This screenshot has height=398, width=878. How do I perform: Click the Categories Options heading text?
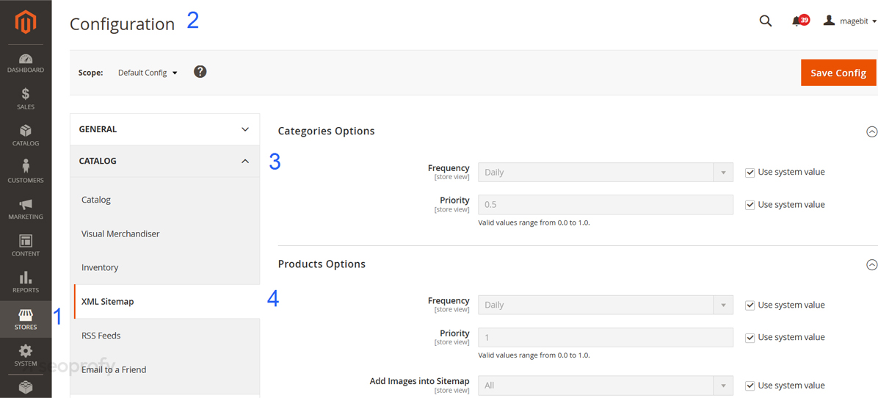point(327,131)
